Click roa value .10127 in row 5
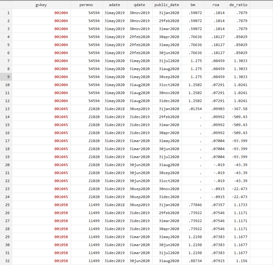 point(216,45)
